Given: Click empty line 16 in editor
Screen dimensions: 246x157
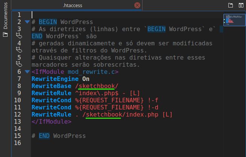Looking at the screenshot, I should point(113,143).
